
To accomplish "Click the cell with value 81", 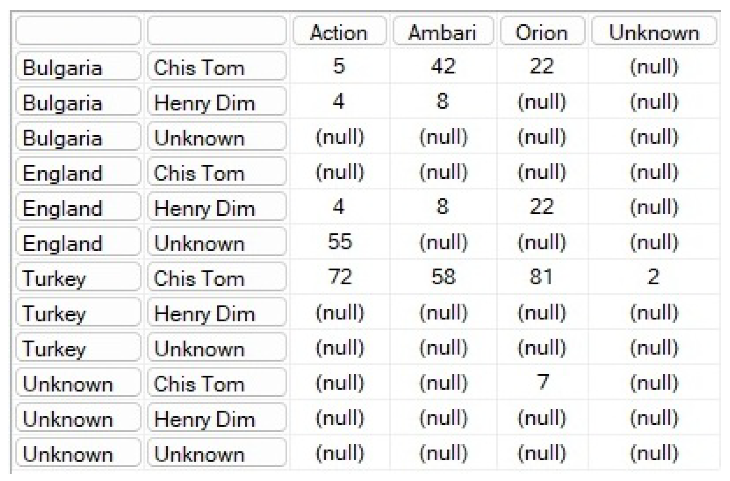I will (x=542, y=277).
